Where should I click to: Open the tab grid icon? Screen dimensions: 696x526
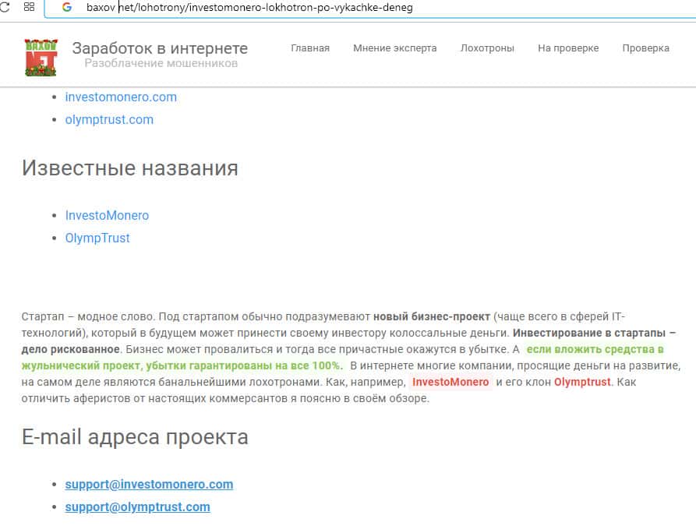click(x=29, y=7)
